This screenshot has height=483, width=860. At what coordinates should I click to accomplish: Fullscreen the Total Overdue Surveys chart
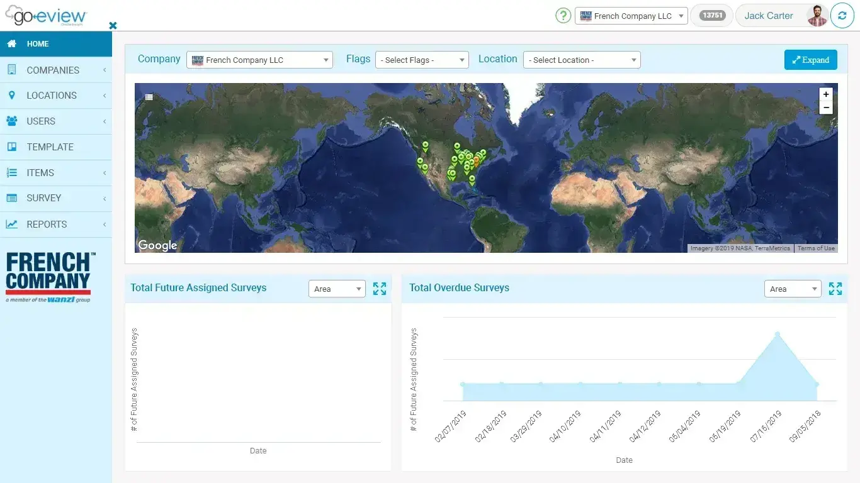click(835, 289)
